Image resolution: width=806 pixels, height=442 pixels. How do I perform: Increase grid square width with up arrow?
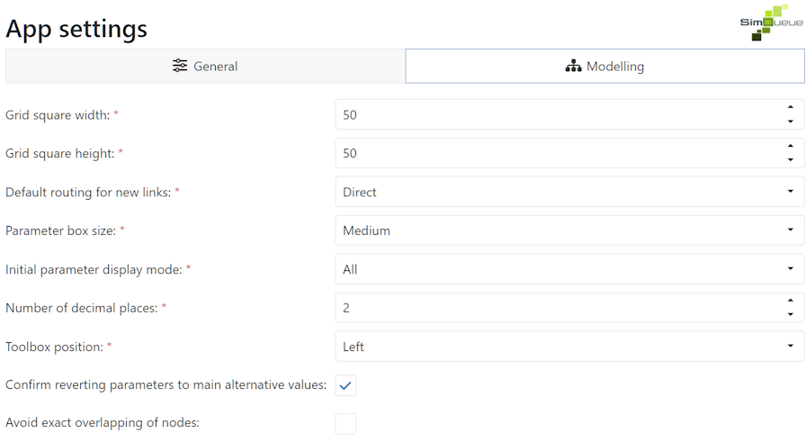click(x=790, y=108)
